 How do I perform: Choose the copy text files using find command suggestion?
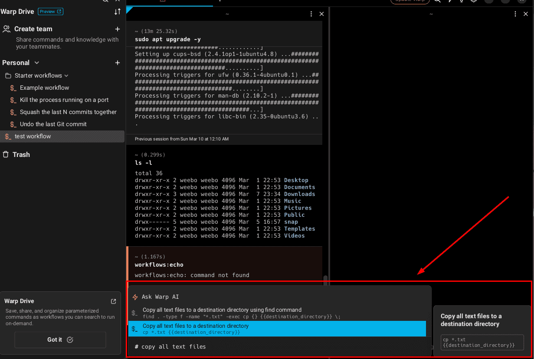coord(278,313)
